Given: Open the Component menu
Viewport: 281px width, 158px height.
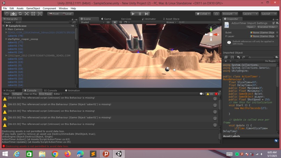Looking at the screenshot, I should pyautogui.click(x=49, y=8).
